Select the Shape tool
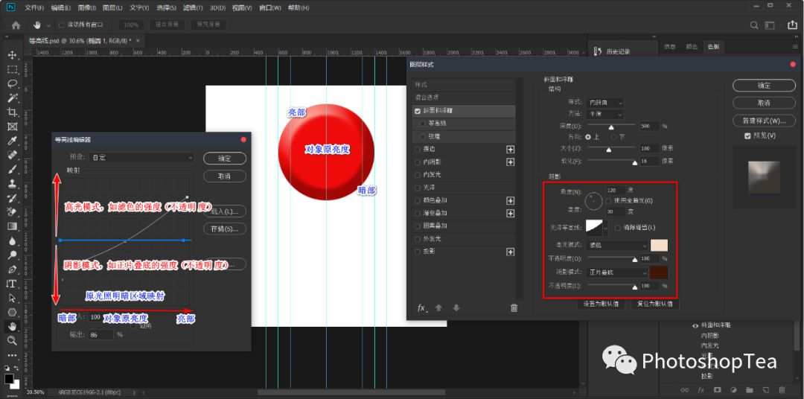Screen dimensions: 804x399 (x=13, y=312)
